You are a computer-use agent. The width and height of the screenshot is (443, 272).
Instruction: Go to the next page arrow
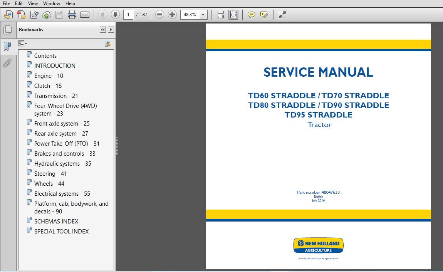[115, 15]
